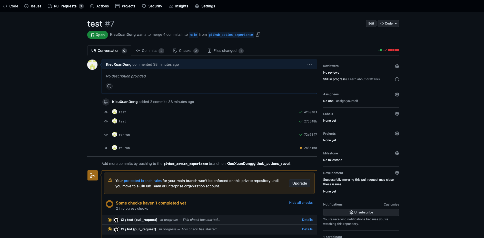The height and width of the screenshot is (238, 484).
Task: Open the Milestone gear settings
Action: pyautogui.click(x=397, y=153)
